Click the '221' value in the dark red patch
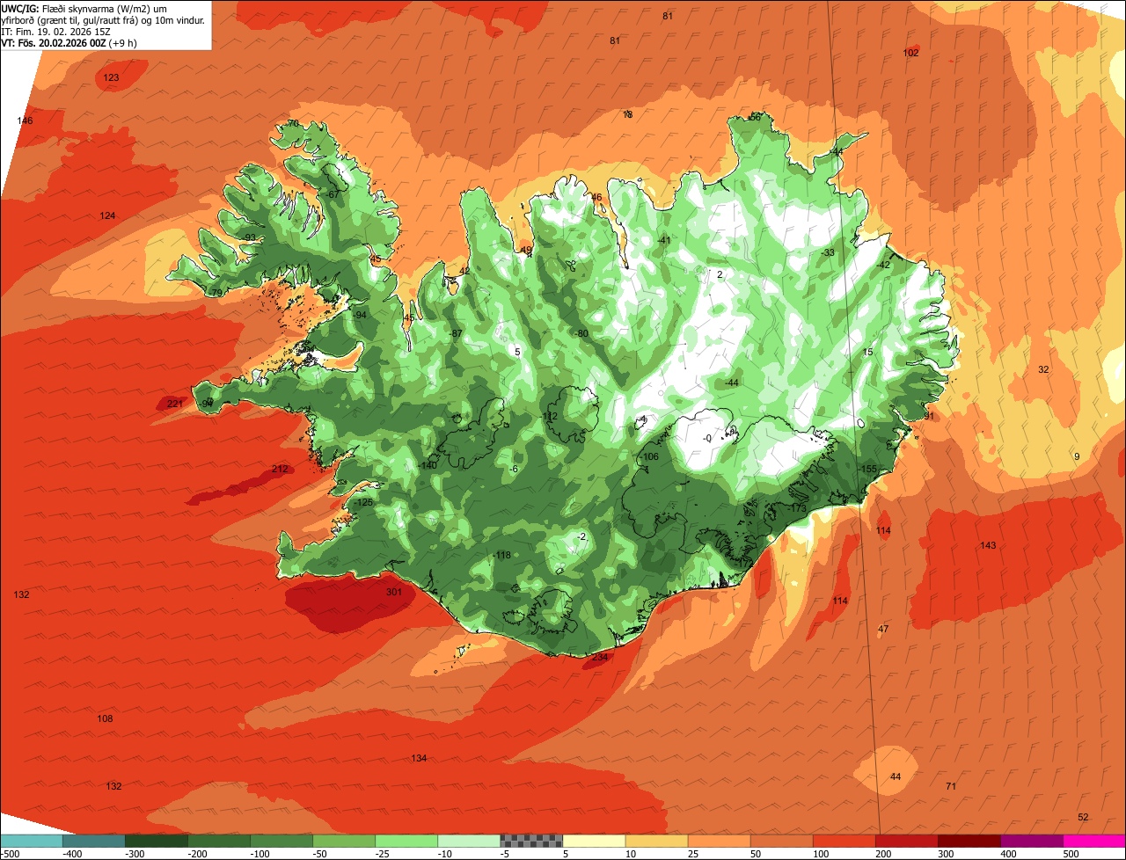 175,404
